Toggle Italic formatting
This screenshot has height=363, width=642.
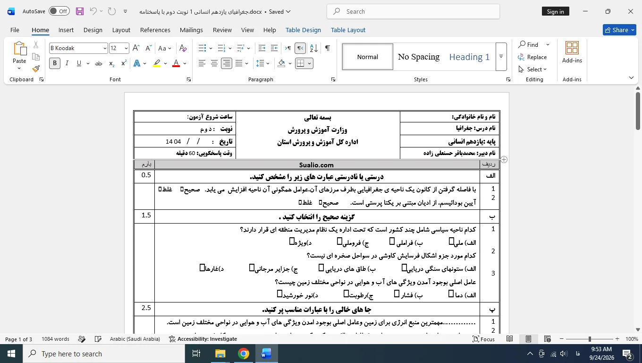click(67, 63)
